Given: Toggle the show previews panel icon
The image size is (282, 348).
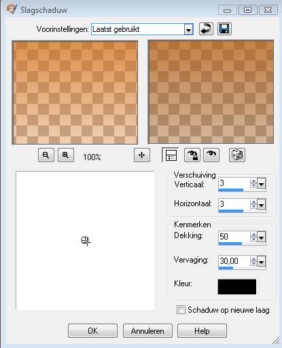Looking at the screenshot, I should [171, 155].
